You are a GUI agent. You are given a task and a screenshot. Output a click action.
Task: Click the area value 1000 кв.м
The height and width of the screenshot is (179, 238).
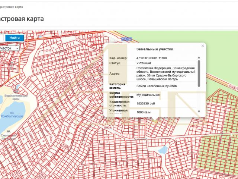click(144, 112)
